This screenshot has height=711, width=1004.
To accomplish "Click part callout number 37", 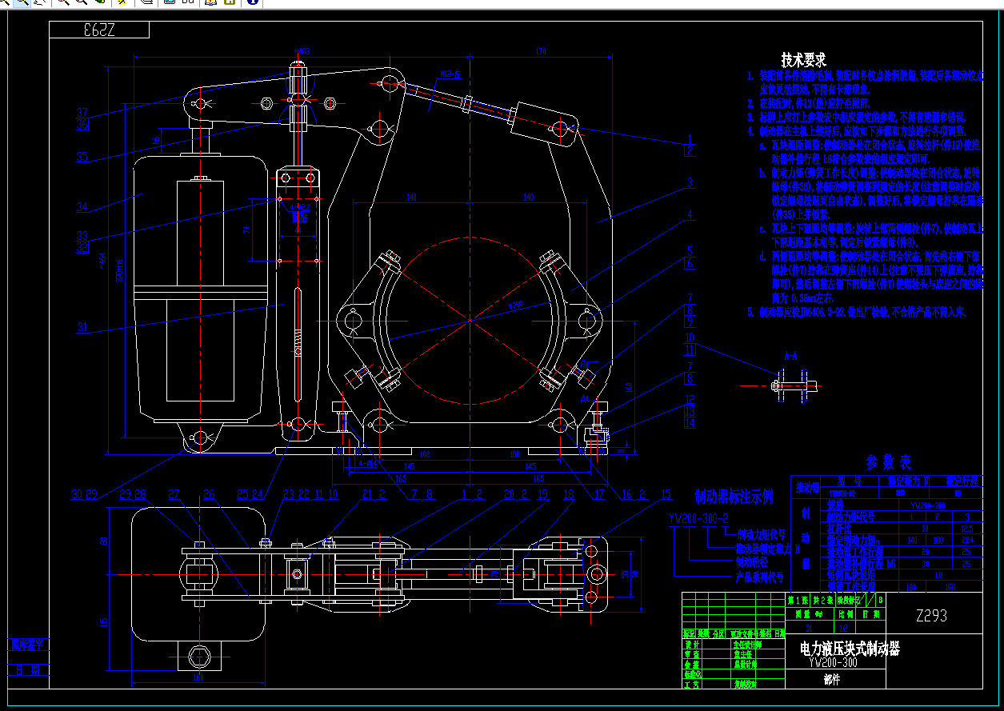I will (82, 112).
